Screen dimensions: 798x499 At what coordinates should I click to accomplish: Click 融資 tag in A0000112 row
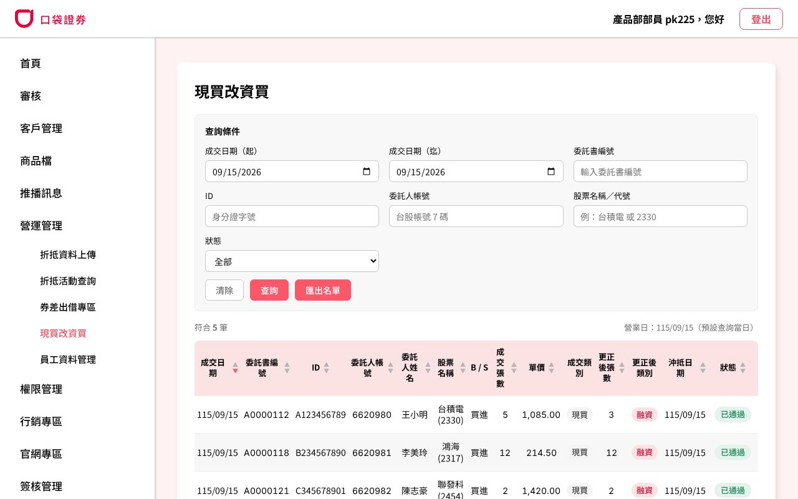[x=644, y=414]
